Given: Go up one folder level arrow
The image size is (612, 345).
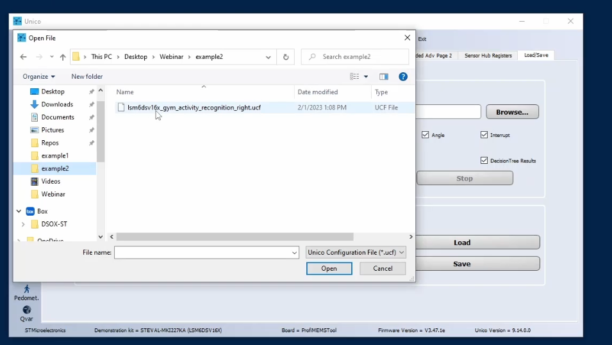Looking at the screenshot, I should point(63,57).
